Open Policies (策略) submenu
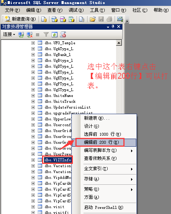Image resolution: width=171 pixels, height=214 pixels. click(x=104, y=189)
